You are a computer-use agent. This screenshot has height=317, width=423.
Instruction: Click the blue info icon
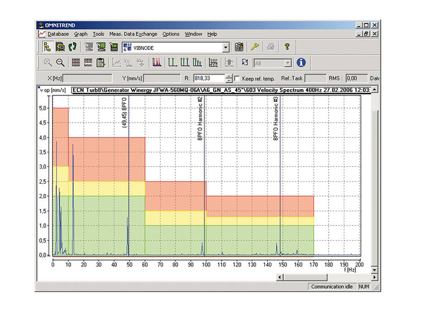coord(301,62)
